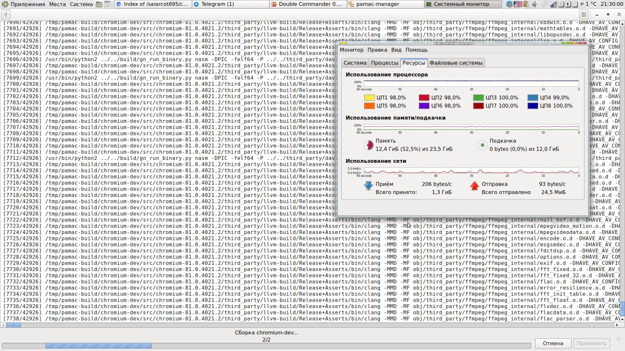Click the Память pie color icon
The width and height of the screenshot is (625, 351).
(369, 145)
